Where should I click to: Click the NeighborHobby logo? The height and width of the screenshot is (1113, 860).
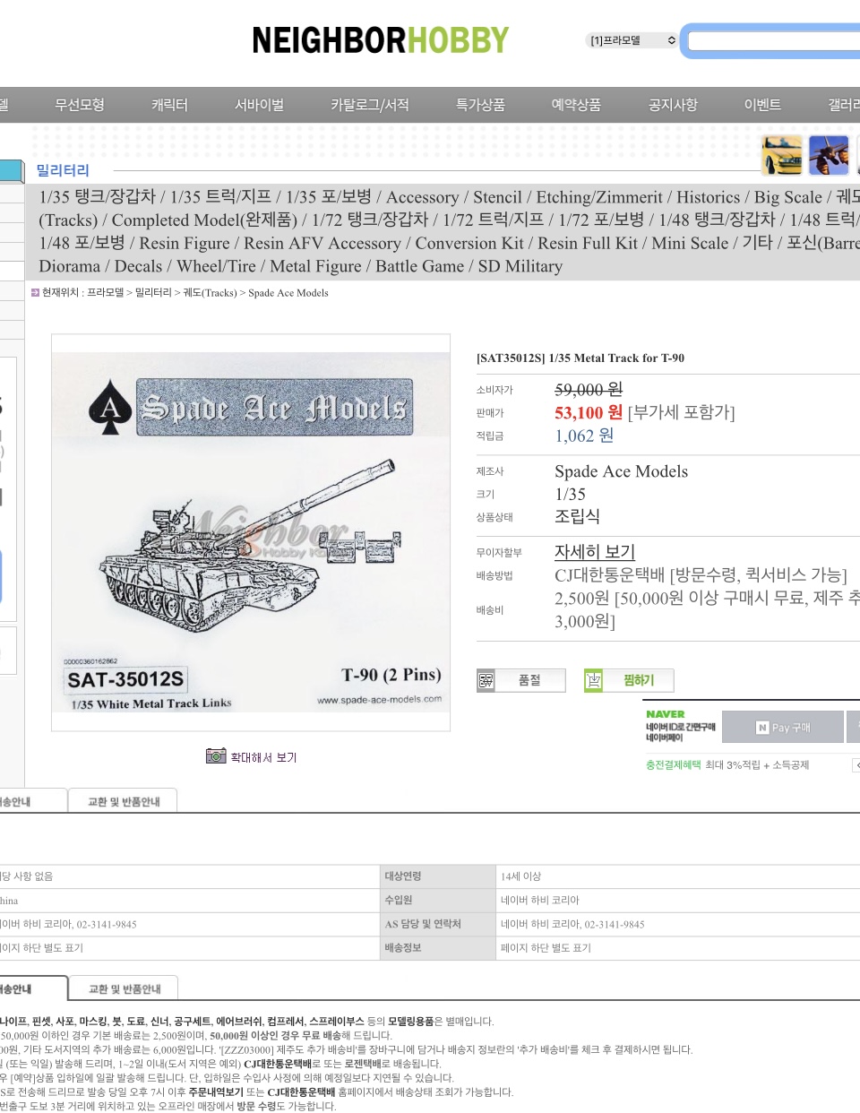click(x=380, y=40)
